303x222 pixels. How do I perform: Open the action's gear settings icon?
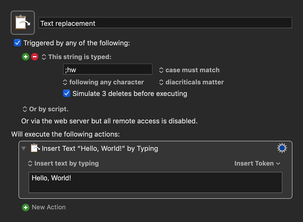pos(282,148)
